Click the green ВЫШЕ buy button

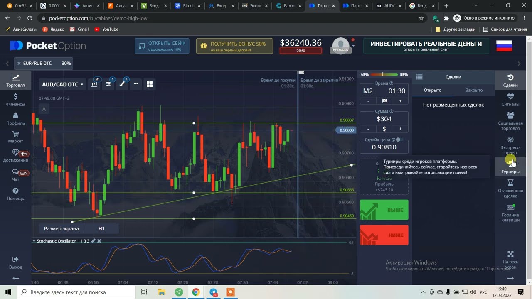click(x=384, y=210)
